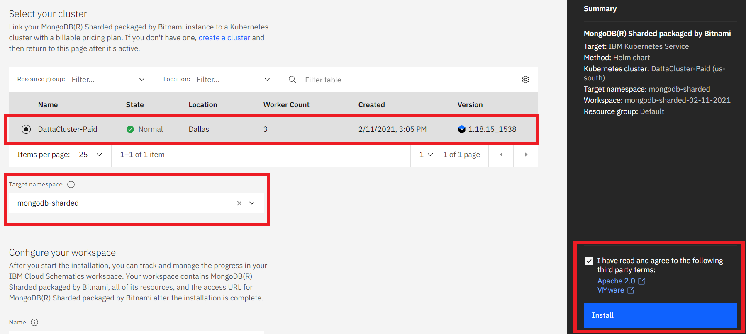Click the 2/11/2021, 3:05 PM created cell
This screenshot has width=746, height=334.
click(x=393, y=129)
